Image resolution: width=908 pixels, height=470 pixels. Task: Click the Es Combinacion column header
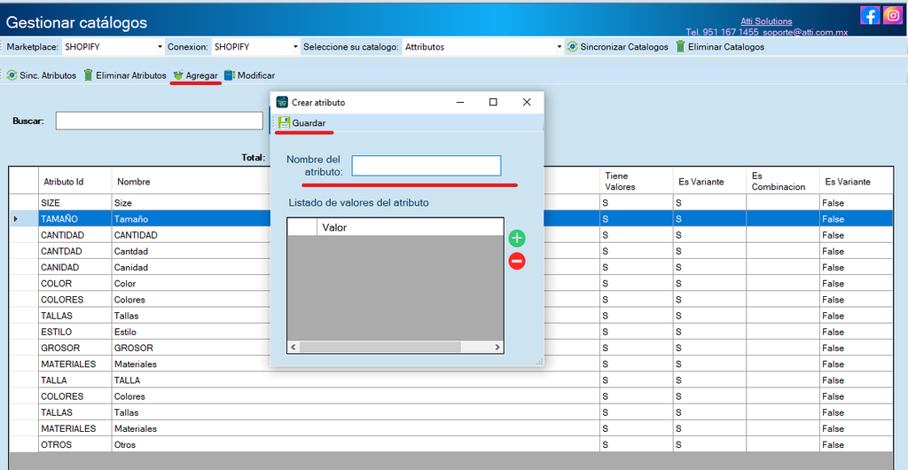click(782, 181)
